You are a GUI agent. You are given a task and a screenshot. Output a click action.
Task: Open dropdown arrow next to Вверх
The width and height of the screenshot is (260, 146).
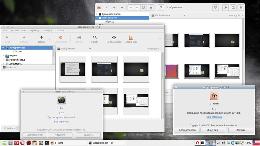pyautogui.click(x=50, y=39)
